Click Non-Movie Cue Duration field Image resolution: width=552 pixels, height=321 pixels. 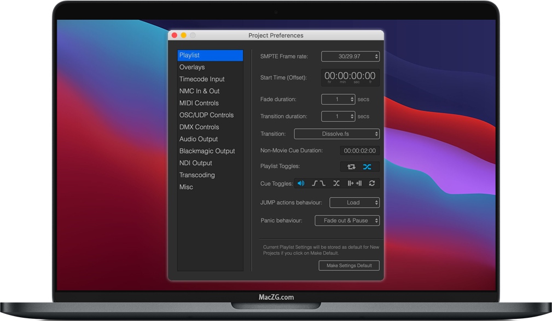point(359,151)
